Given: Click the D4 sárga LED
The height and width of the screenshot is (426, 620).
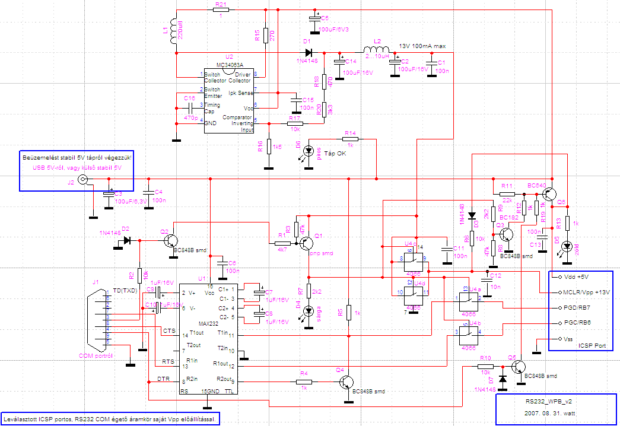Looking at the screenshot, I should click(309, 310).
